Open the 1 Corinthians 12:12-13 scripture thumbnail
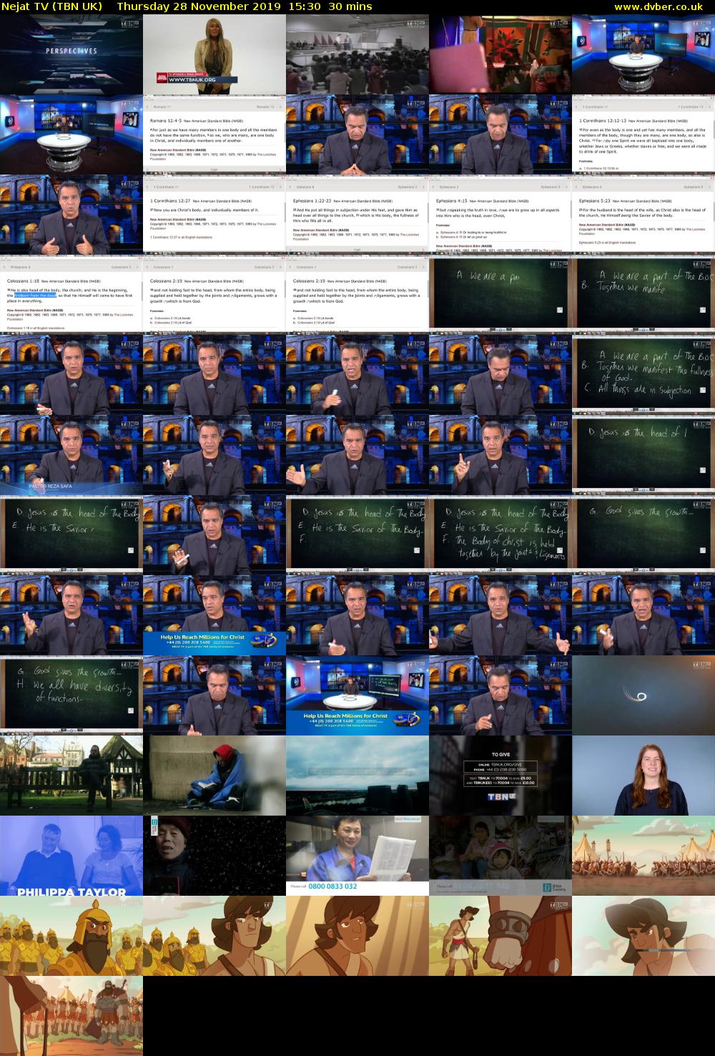 643,134
